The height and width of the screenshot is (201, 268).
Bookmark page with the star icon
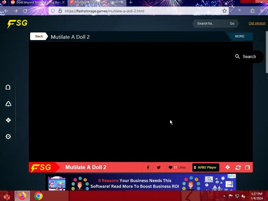pos(224,11)
